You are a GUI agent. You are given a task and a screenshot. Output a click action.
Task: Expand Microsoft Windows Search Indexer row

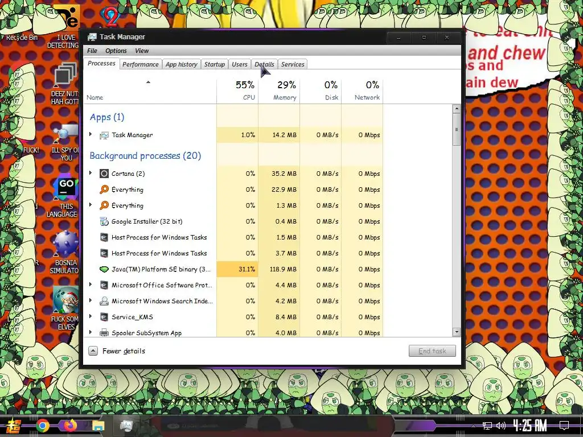pos(91,300)
